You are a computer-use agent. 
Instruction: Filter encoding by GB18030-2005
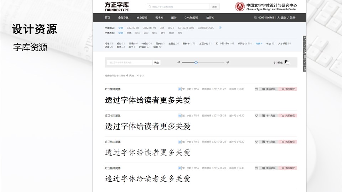(x=206, y=28)
